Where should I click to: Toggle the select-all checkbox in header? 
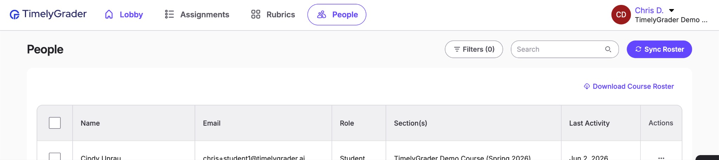pyautogui.click(x=55, y=123)
